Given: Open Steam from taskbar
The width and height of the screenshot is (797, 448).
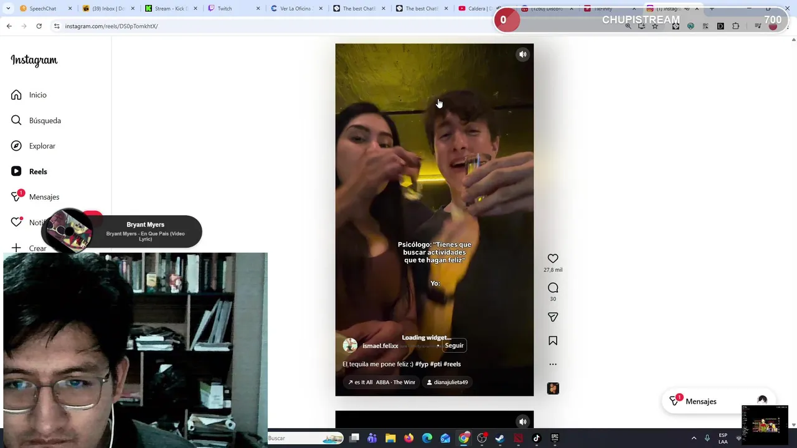Looking at the screenshot, I should (x=499, y=438).
